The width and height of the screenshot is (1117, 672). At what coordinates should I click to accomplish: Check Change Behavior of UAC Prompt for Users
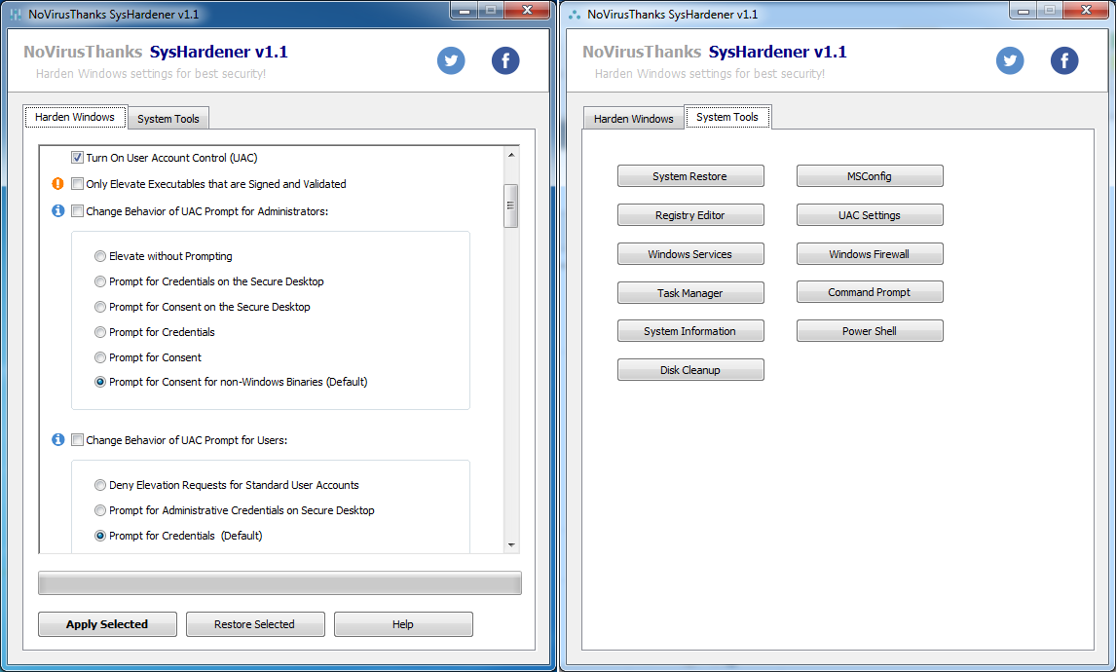pos(77,439)
